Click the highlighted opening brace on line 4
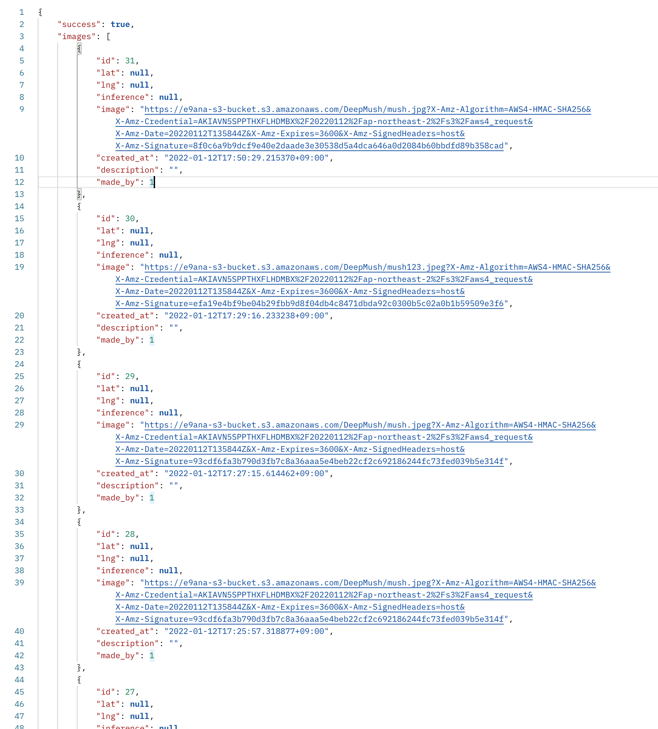This screenshot has height=729, width=658. pyautogui.click(x=79, y=49)
